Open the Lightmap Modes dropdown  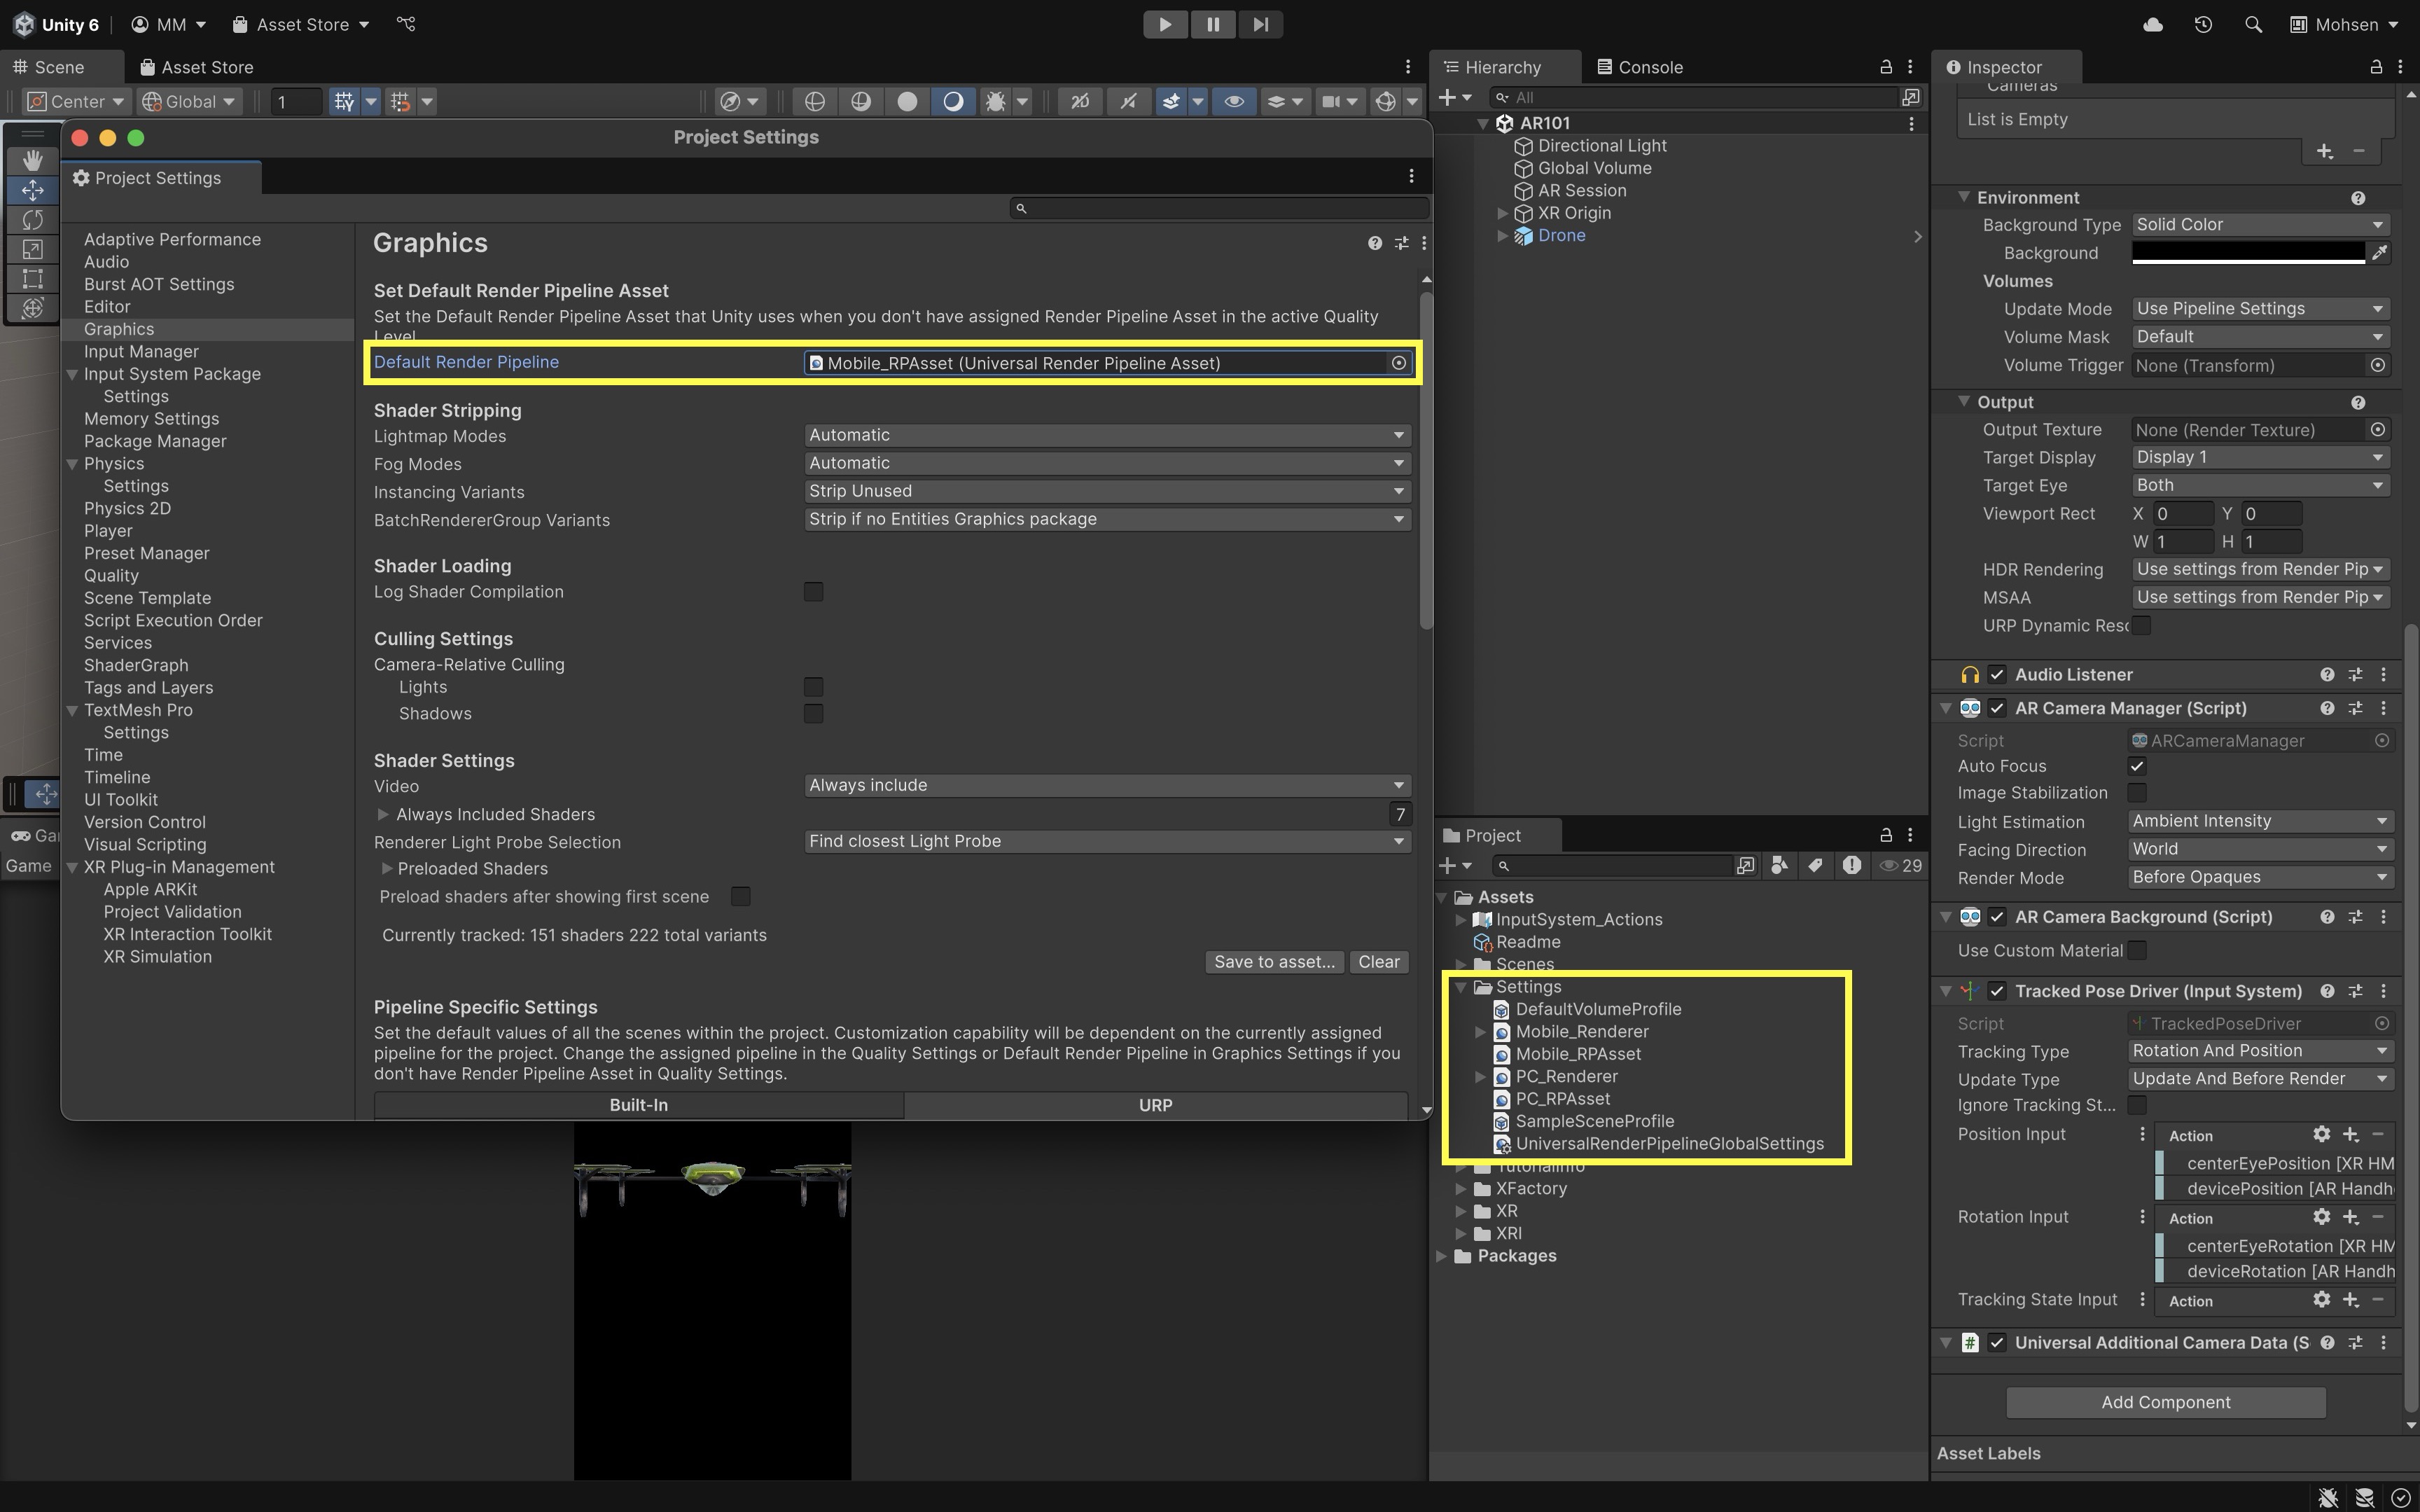pos(1106,435)
